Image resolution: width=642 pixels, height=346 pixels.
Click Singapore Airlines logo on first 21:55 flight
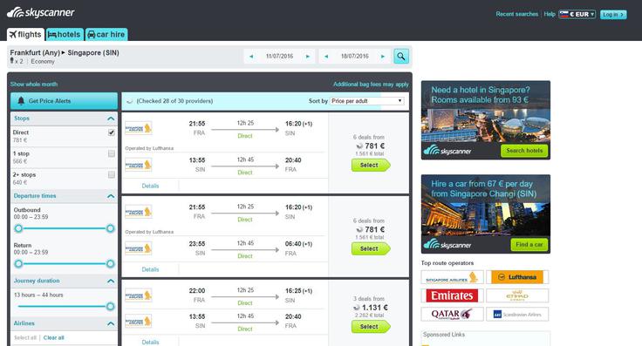coord(139,128)
